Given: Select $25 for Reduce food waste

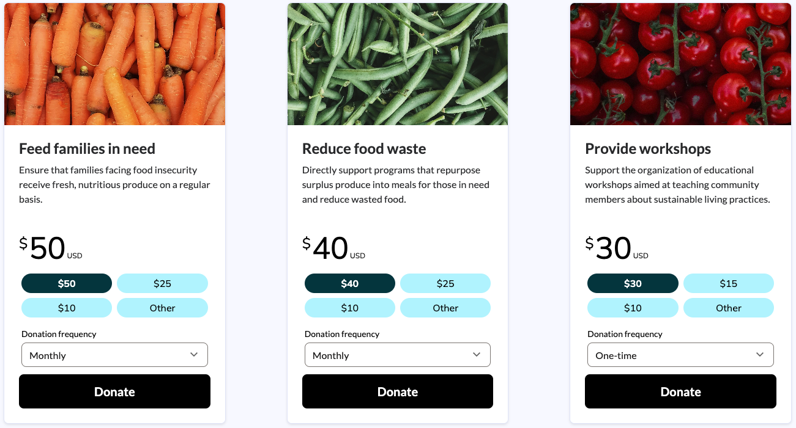Looking at the screenshot, I should 445,283.
